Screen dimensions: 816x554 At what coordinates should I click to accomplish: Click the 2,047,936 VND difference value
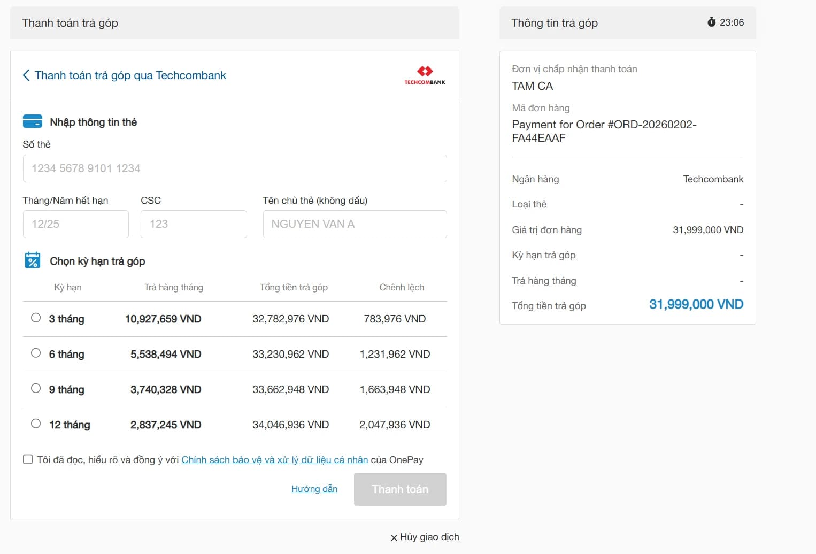coord(395,425)
